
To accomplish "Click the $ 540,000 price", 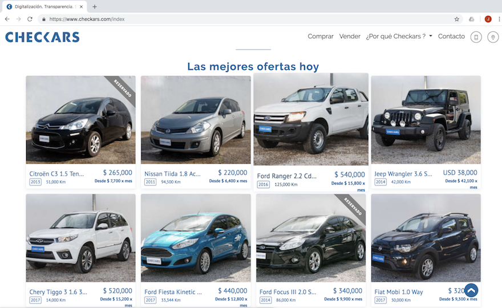I will point(350,175).
